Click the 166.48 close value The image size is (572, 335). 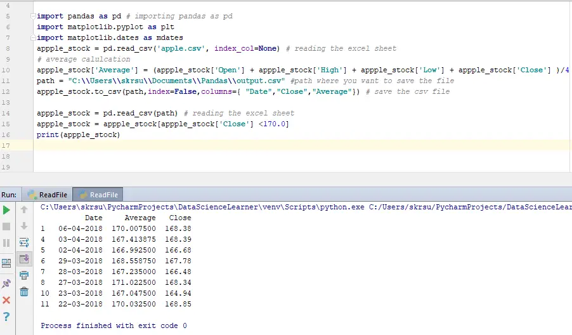click(178, 272)
